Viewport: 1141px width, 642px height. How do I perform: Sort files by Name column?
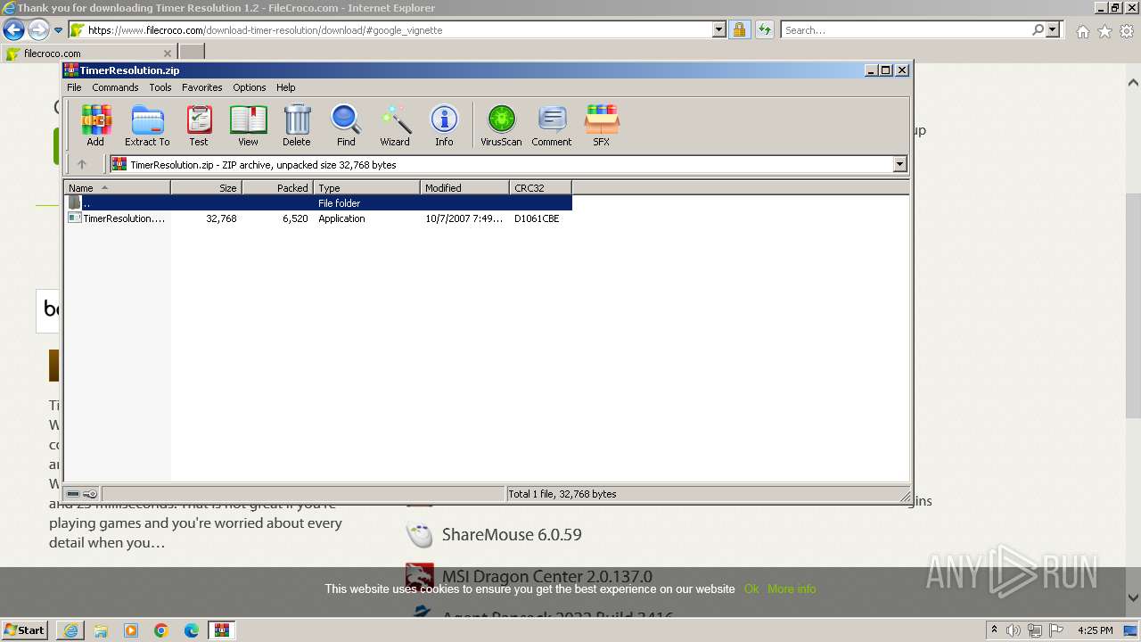click(117, 187)
